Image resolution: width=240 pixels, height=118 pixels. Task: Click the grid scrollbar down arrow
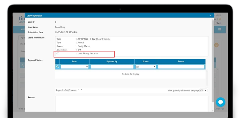(207, 86)
